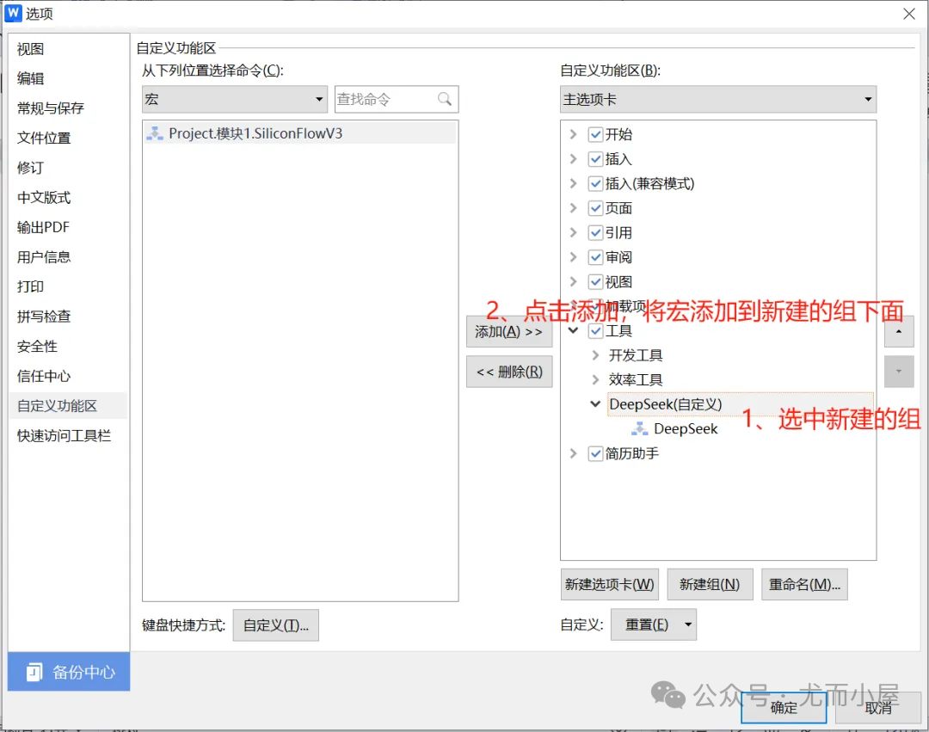Expand the 开始 tree node
Viewport: 929px width, 732px height.
tap(573, 134)
